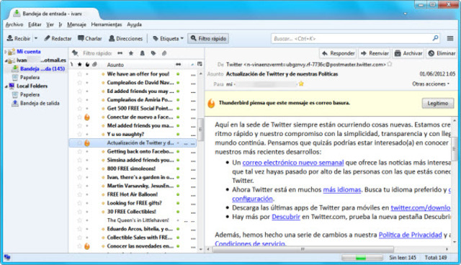Open the Ver menu
Screen dimensions: 461x265
tap(50, 24)
